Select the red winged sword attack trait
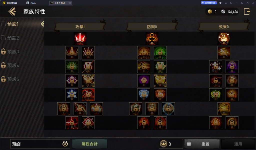The image size is (256, 150). click(80, 39)
